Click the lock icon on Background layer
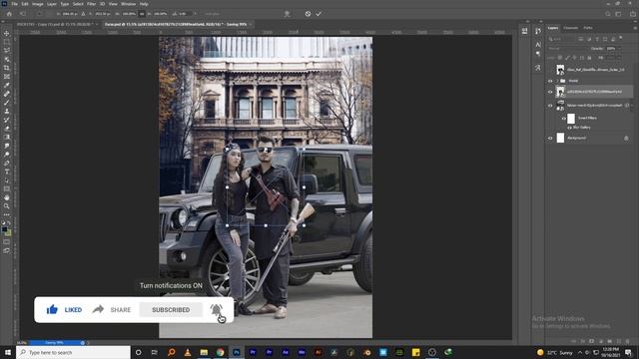The height and width of the screenshot is (359, 639). click(626, 139)
